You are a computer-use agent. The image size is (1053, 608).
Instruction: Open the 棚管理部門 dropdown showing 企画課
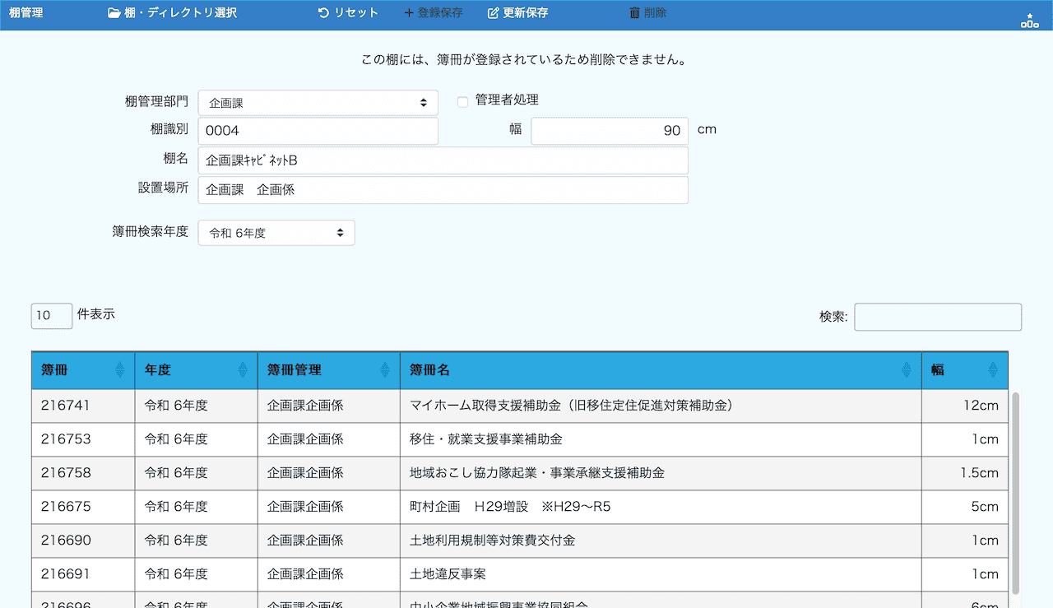point(318,103)
